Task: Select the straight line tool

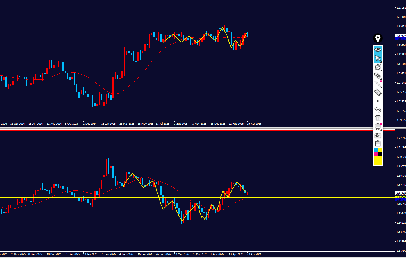Action: (378, 84)
